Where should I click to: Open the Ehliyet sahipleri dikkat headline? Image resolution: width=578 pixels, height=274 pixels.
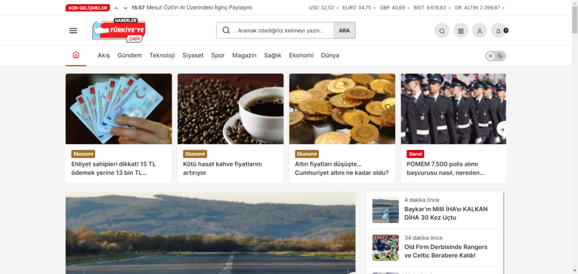113,169
